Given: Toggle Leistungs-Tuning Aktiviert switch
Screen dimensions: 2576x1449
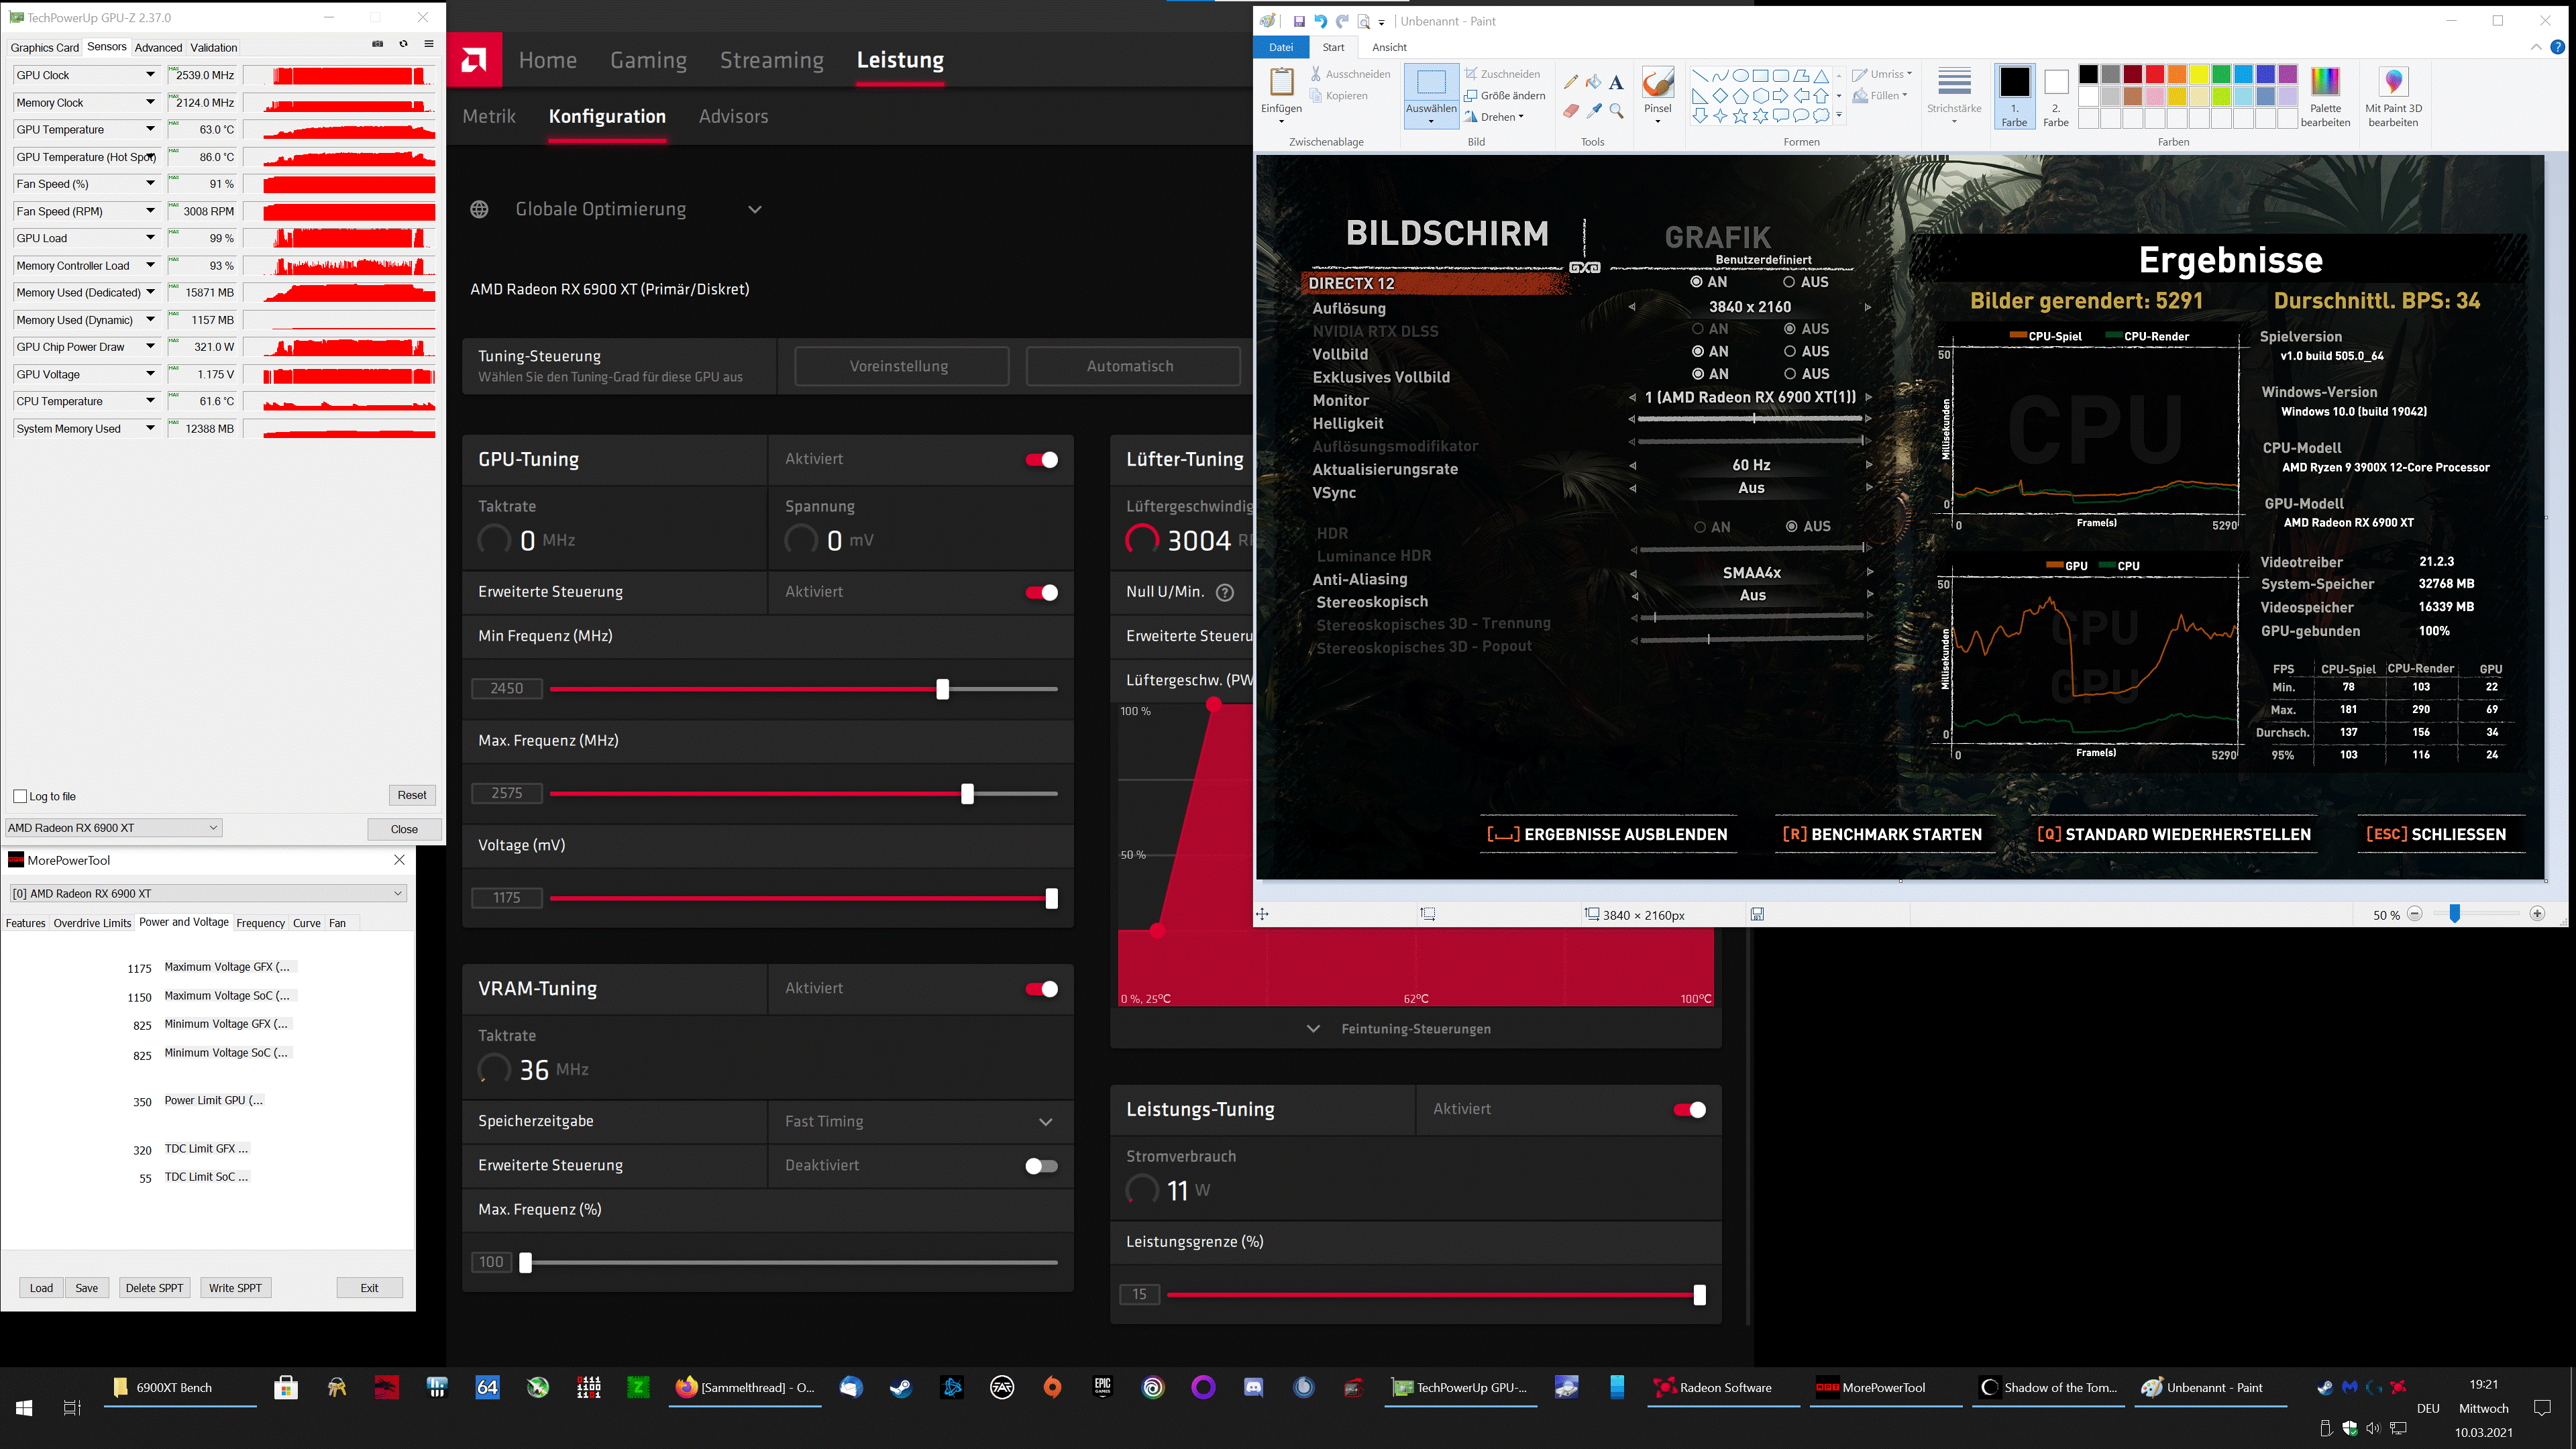Looking at the screenshot, I should pos(1690,1110).
